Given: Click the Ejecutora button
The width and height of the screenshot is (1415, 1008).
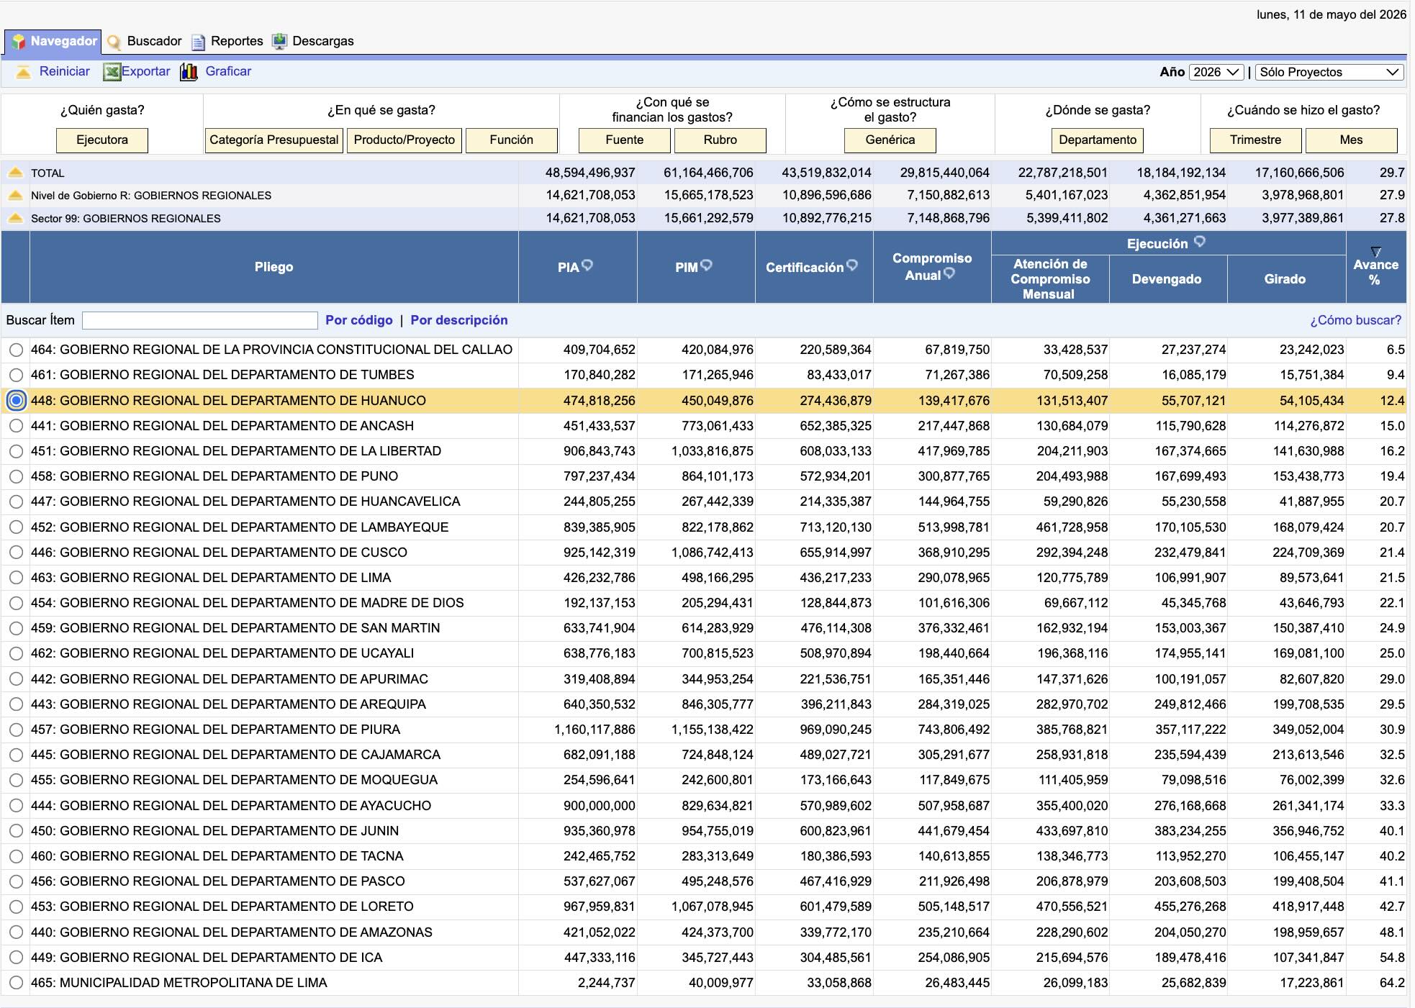Looking at the screenshot, I should 102,140.
